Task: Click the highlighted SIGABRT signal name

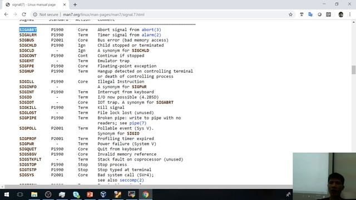Action: click(28, 29)
